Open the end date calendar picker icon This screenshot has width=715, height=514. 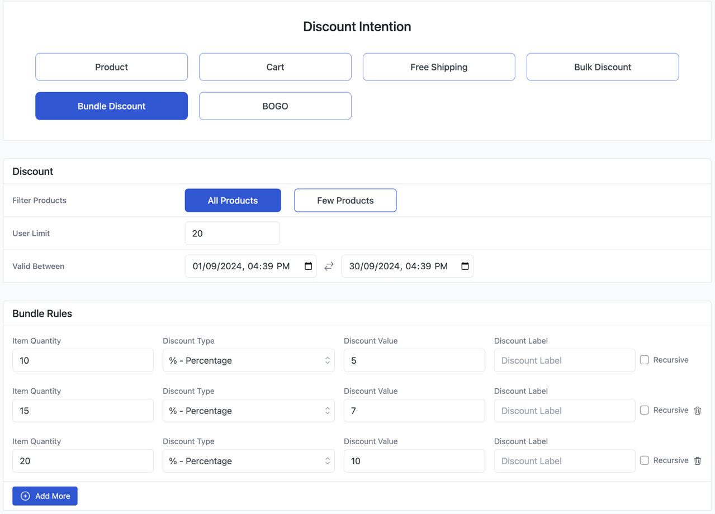465,266
